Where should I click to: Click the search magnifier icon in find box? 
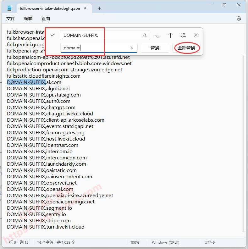145,35
